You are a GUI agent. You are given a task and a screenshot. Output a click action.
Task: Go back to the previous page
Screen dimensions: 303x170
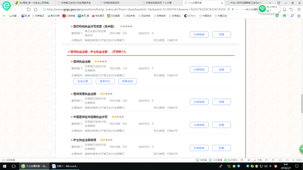click(x=16, y=9)
